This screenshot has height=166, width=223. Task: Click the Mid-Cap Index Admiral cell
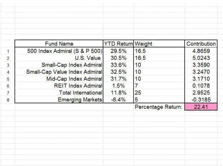(x=74, y=79)
